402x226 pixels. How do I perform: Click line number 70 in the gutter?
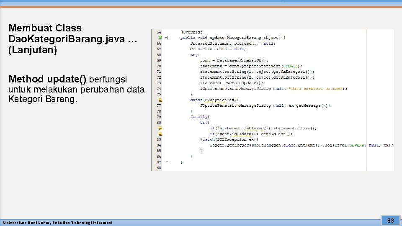(159, 66)
